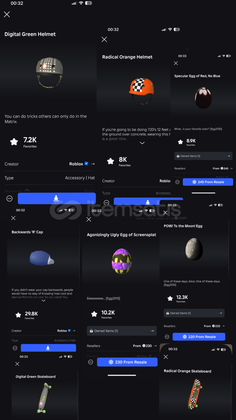Screen dimensions: 236x420
Task: Click the 230 From Resale button
Action: (x=127, y=362)
